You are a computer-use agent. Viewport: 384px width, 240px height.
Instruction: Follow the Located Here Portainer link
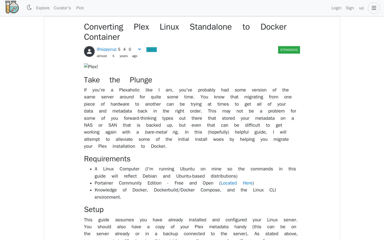point(237,183)
